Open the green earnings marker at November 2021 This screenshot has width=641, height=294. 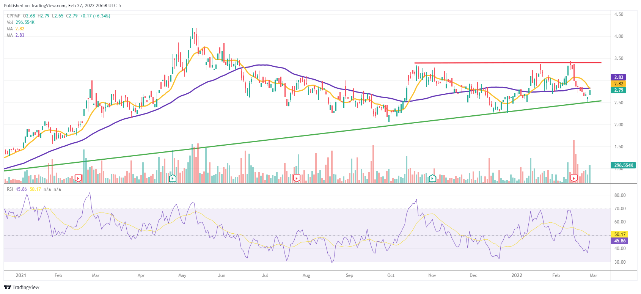pos(432,178)
